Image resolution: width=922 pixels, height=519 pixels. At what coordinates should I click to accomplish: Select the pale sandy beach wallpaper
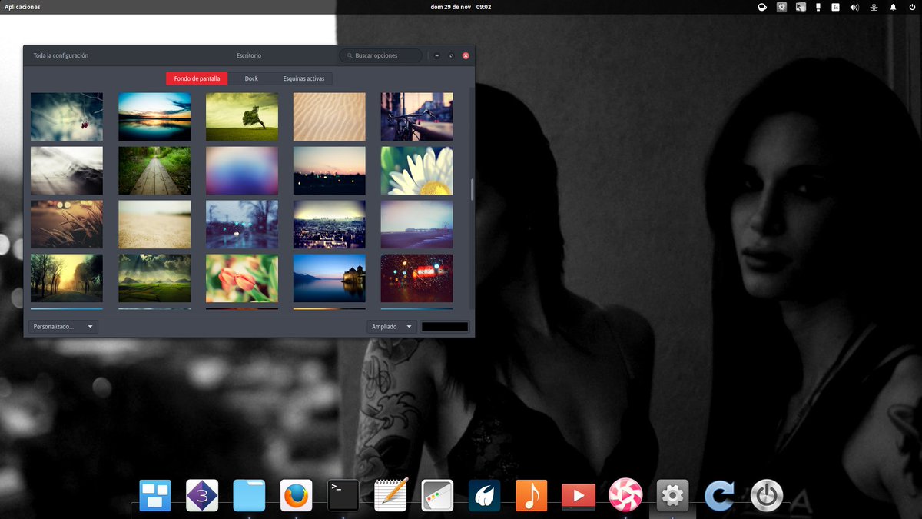[154, 225]
